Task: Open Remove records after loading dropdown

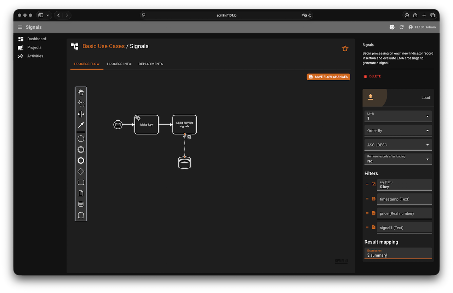Action: click(x=398, y=159)
